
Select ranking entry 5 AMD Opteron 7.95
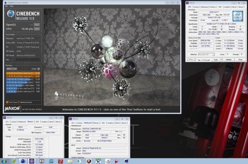point(23,85)
